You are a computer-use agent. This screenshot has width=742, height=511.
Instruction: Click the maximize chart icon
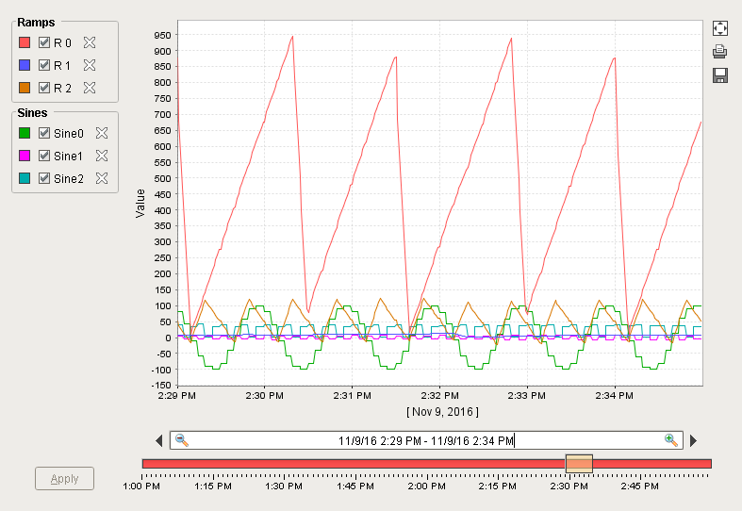[x=720, y=28]
